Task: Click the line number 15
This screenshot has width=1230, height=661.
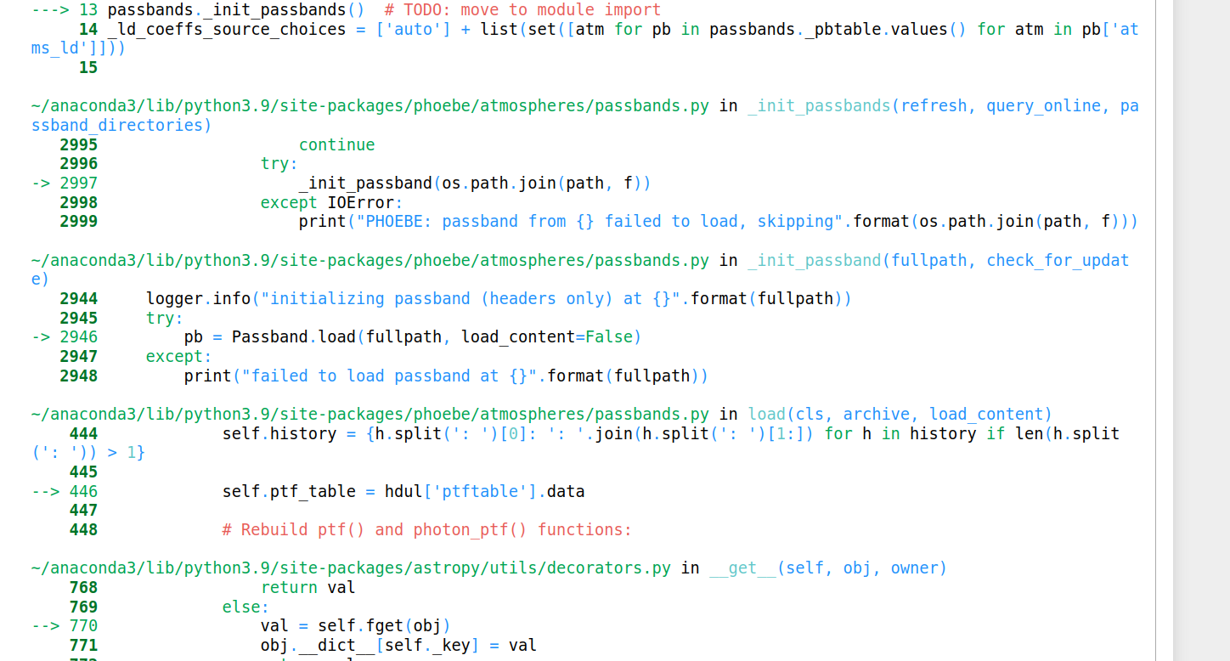Action: point(88,68)
